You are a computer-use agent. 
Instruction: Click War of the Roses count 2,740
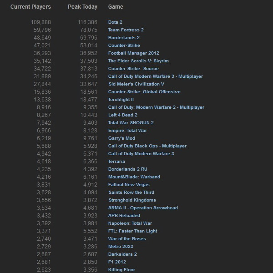click(x=44, y=239)
